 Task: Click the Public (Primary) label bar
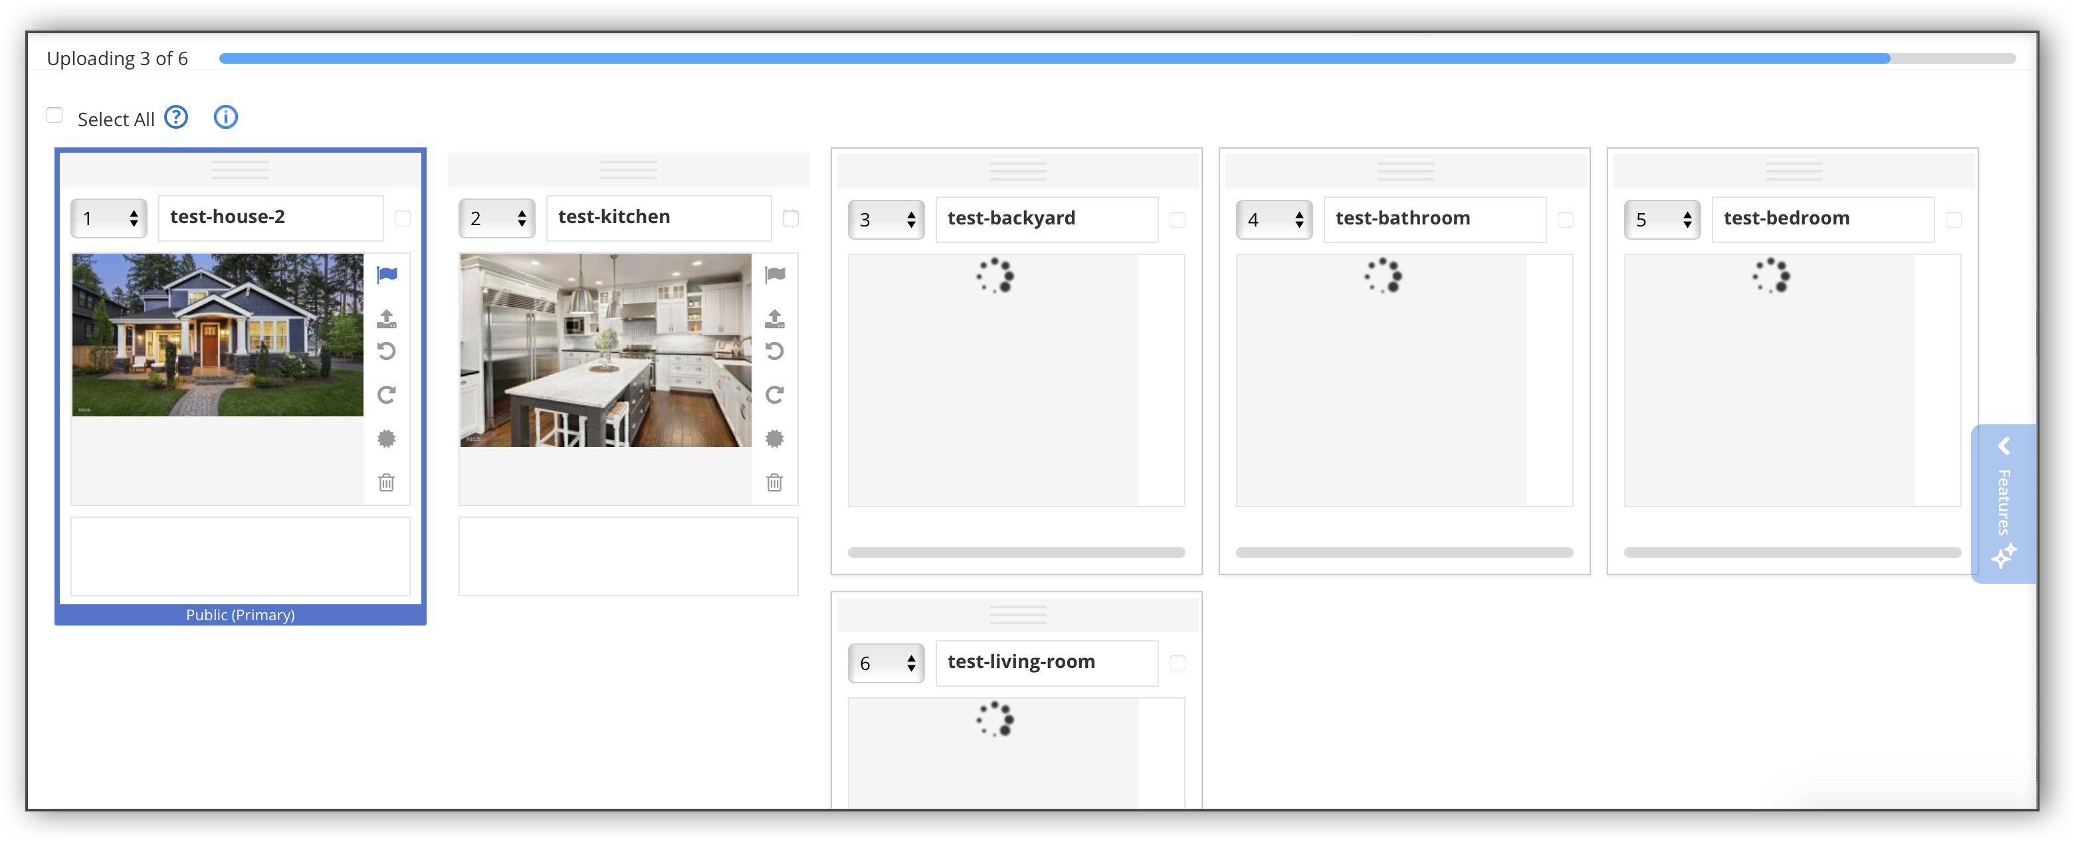[x=240, y=615]
